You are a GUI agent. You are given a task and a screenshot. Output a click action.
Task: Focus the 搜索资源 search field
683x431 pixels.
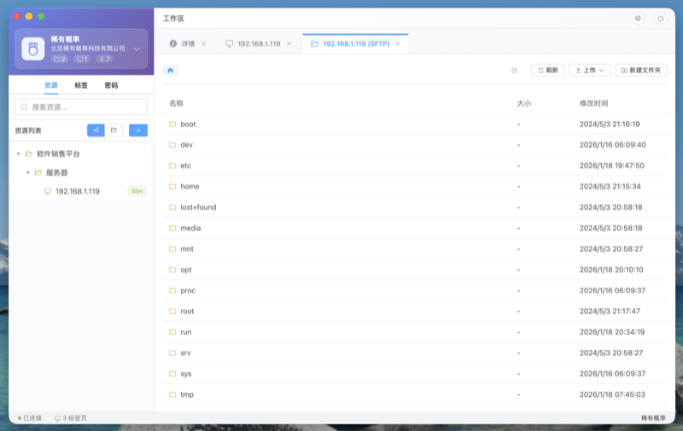(x=81, y=107)
